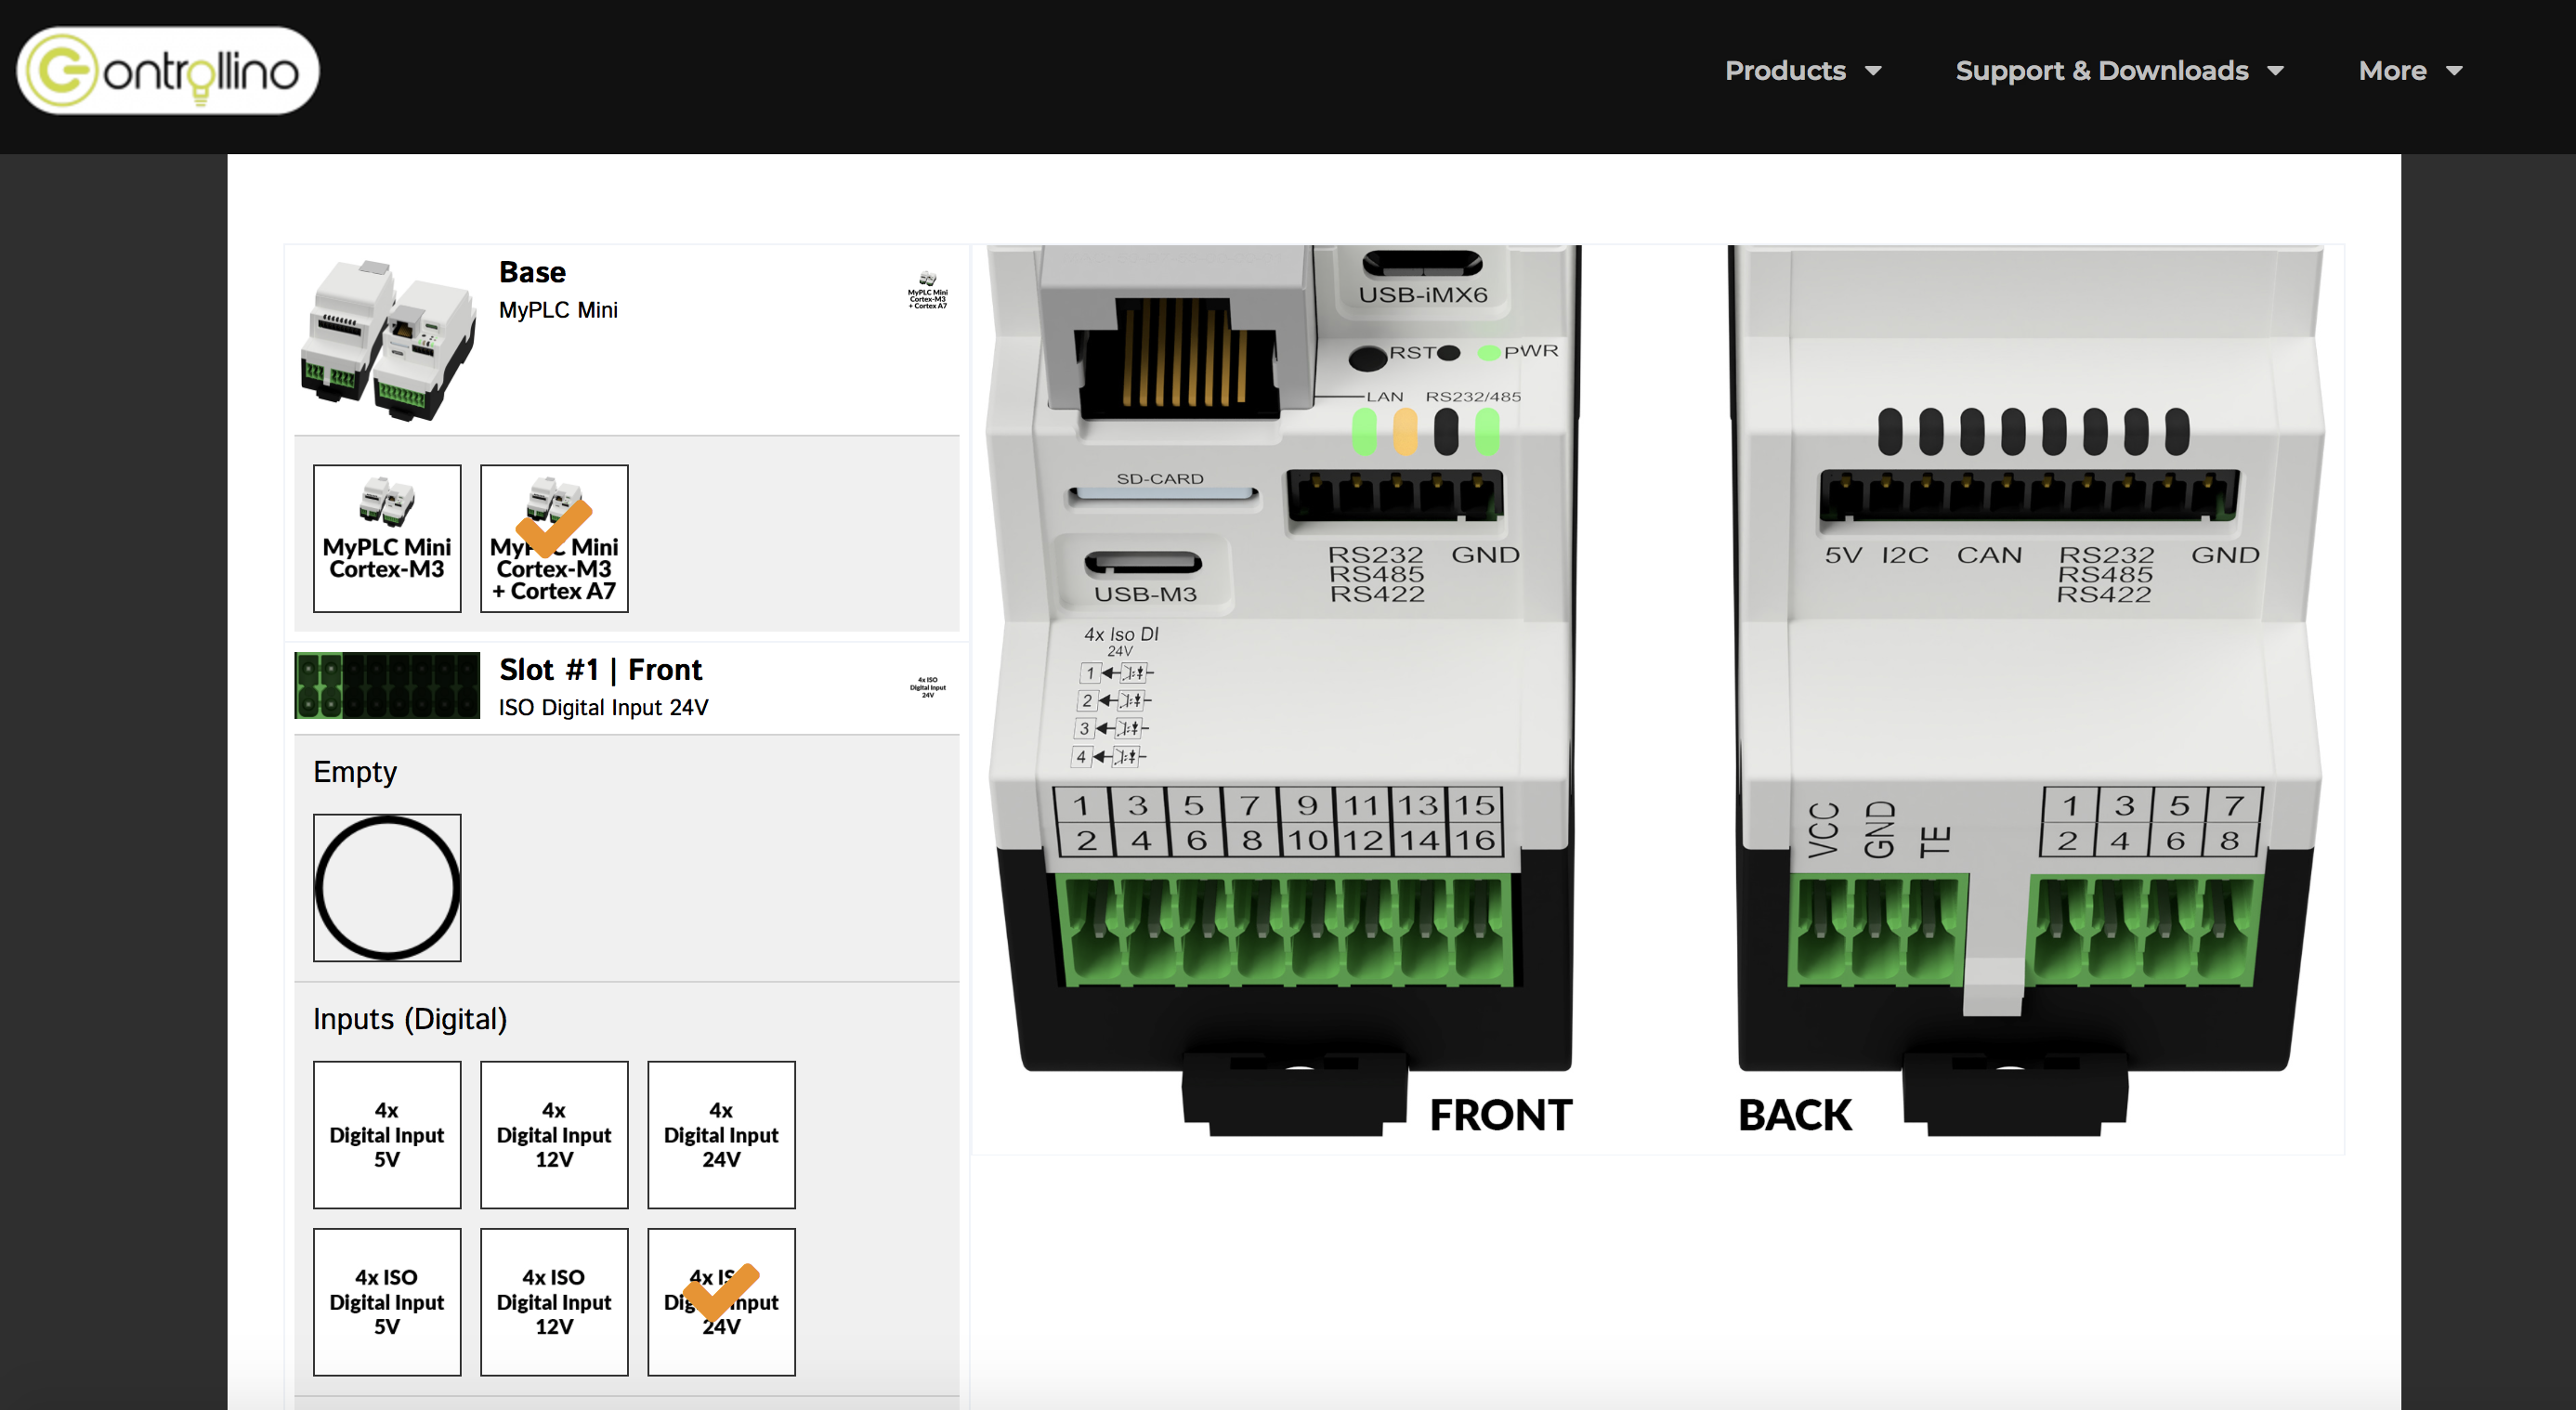This screenshot has width=2576, height=1410.
Task: Click the orange LAN status LED
Action: (1405, 432)
